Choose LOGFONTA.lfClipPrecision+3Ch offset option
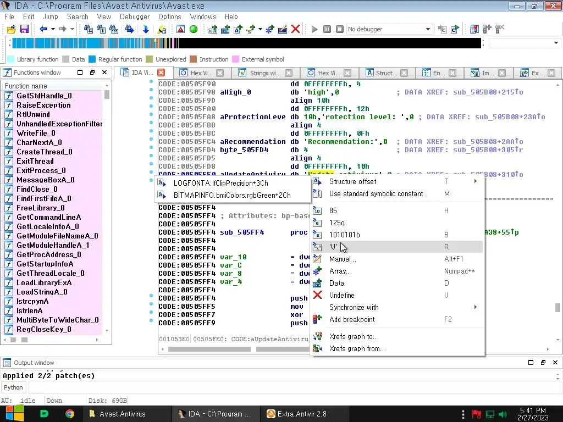Screen dimensions: 563x422 click(x=221, y=183)
